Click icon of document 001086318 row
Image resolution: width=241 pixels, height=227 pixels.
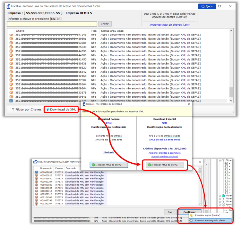[x=37, y=191]
